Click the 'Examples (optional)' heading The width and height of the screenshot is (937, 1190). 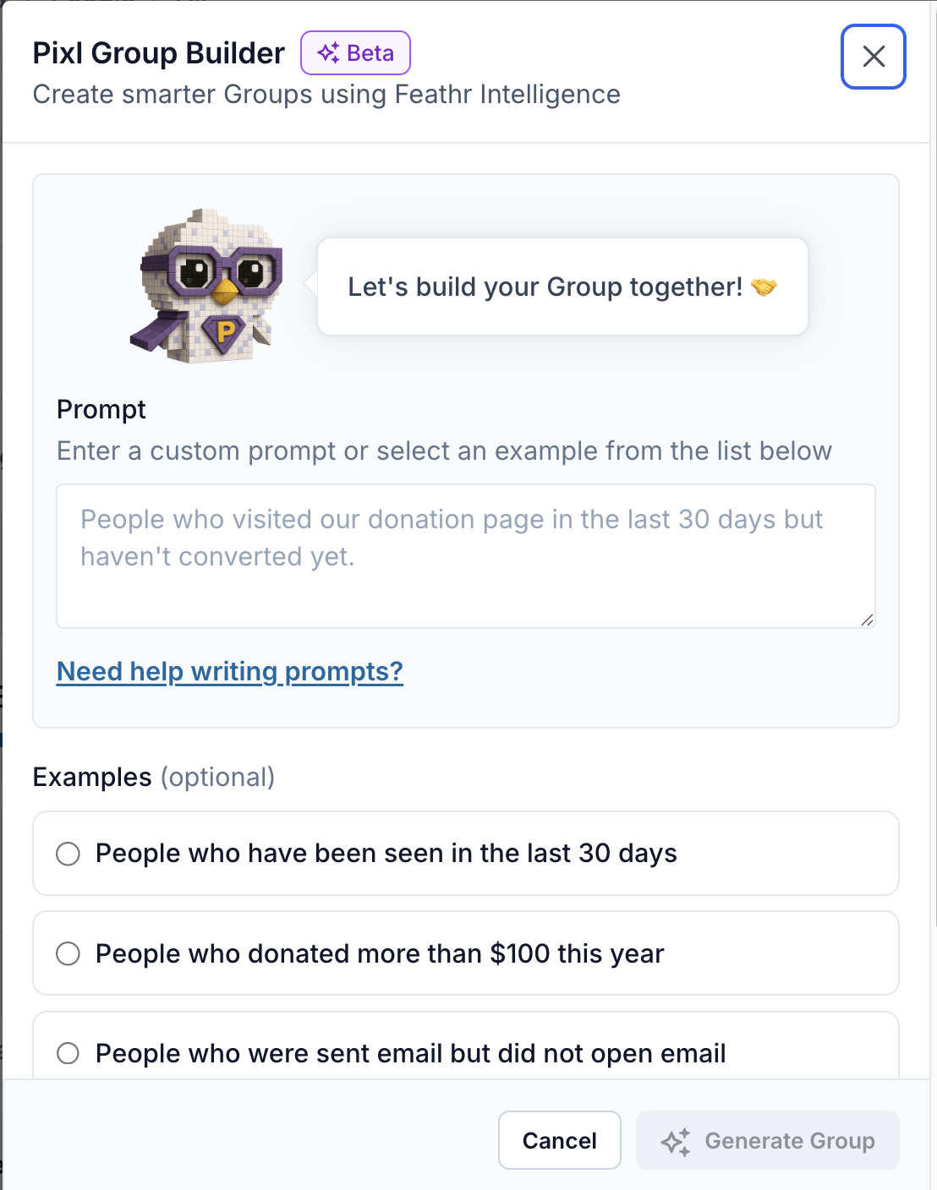click(x=153, y=777)
